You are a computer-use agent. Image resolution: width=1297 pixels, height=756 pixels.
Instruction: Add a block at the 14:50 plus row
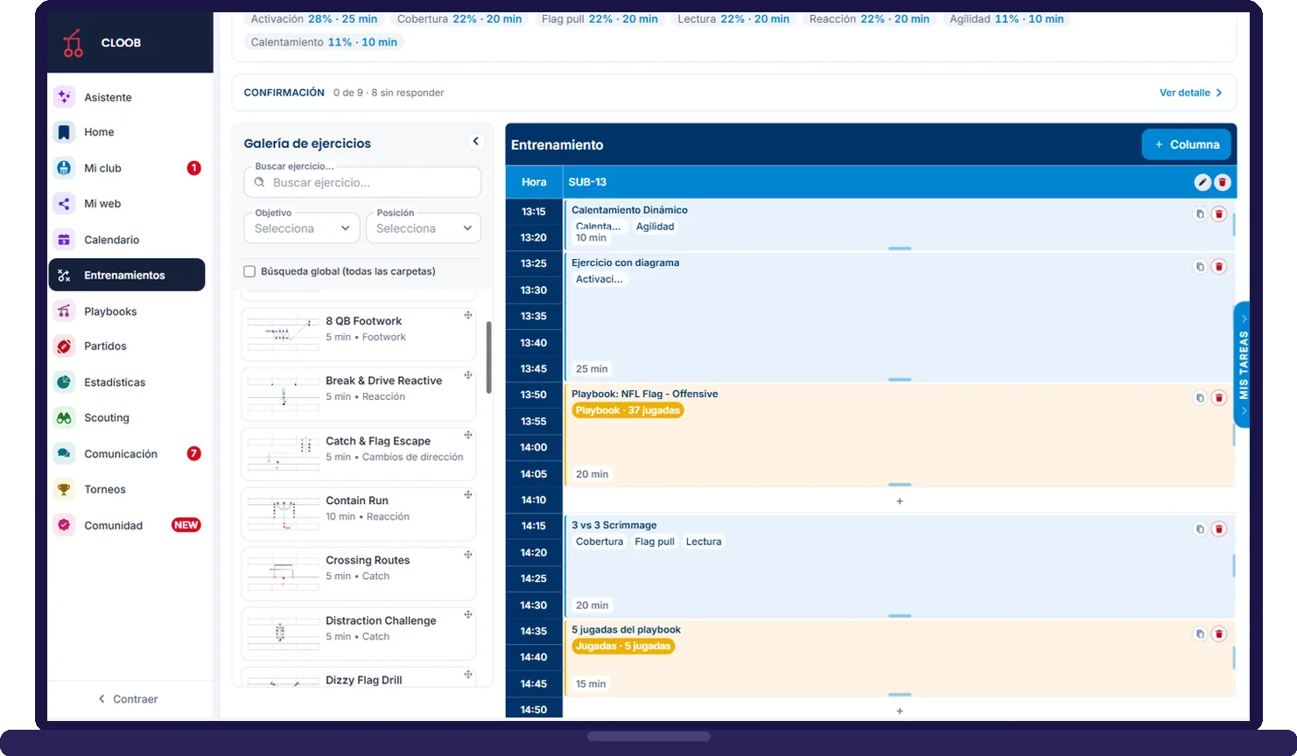click(900, 711)
